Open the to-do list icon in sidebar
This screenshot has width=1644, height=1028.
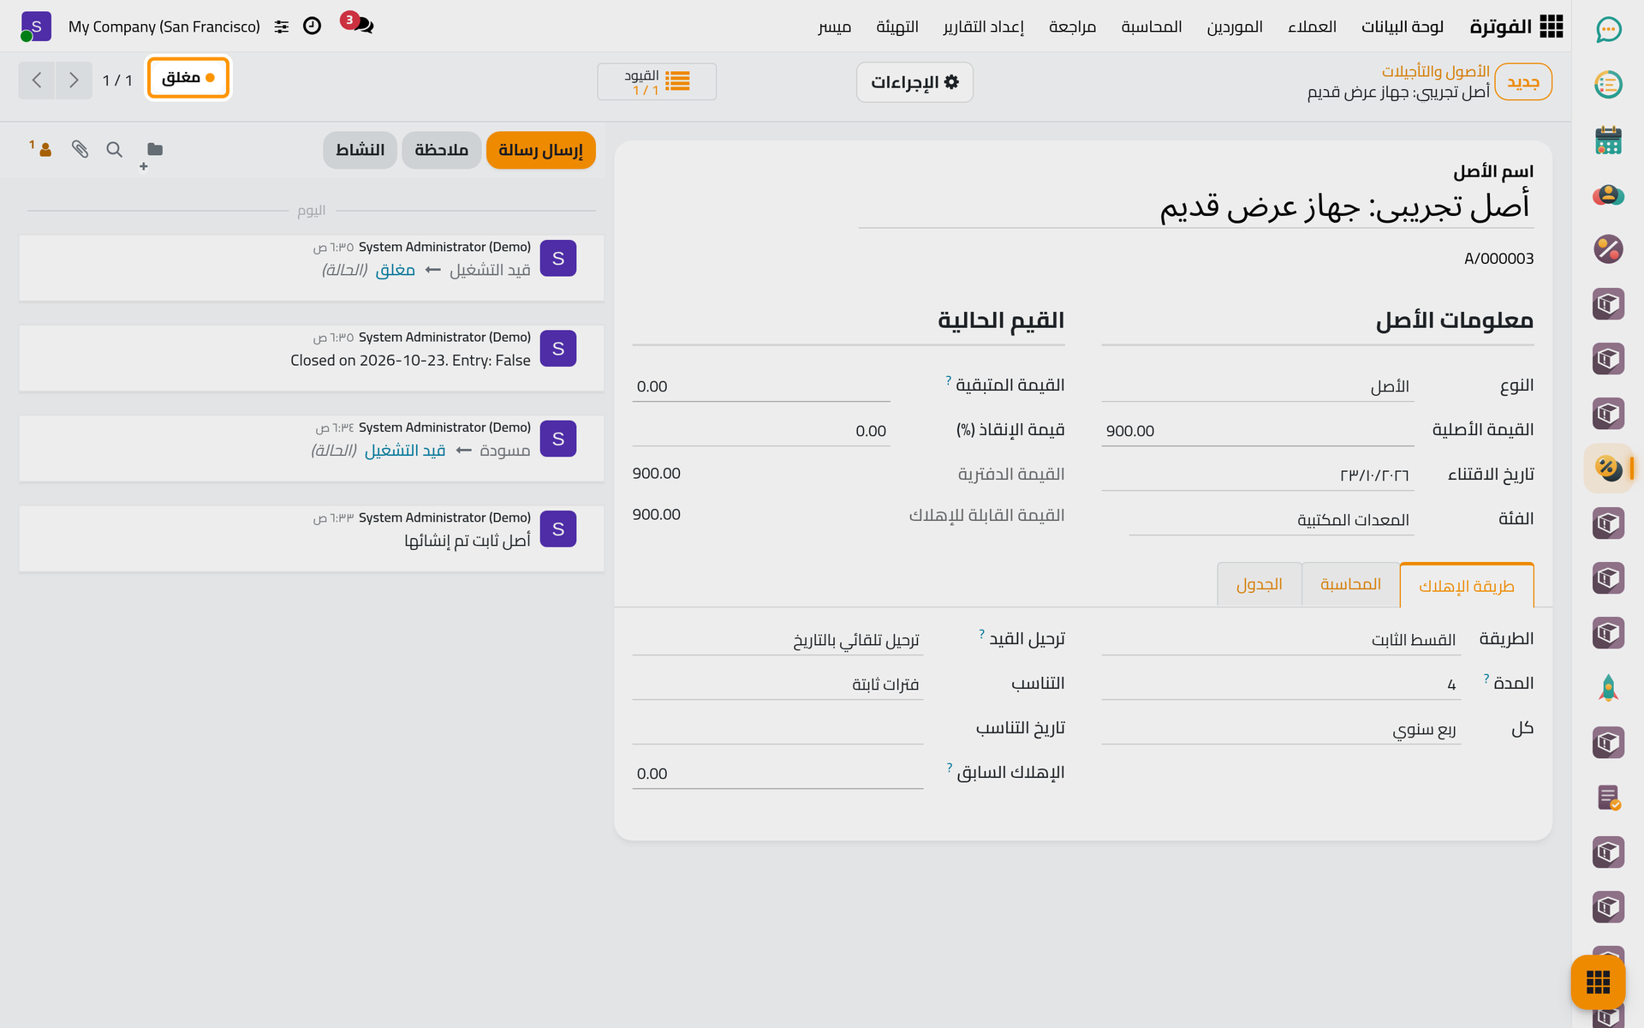coord(1608,85)
